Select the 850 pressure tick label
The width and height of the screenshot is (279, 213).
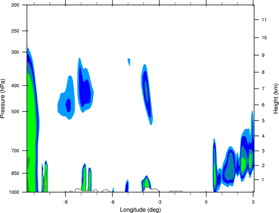click(15, 173)
